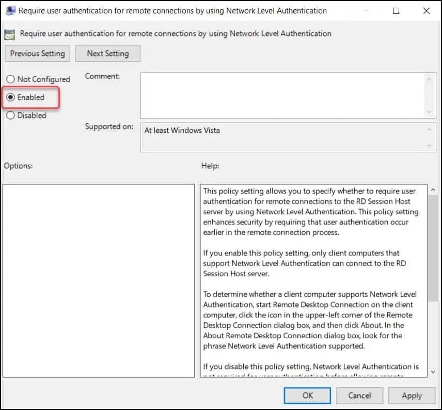Click inside the Comment text box

(283, 96)
